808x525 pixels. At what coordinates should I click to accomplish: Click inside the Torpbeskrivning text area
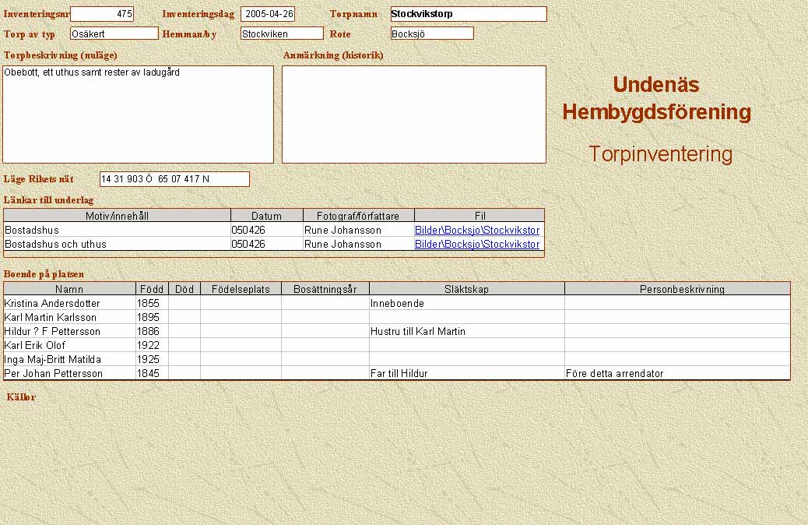pyautogui.click(x=138, y=114)
